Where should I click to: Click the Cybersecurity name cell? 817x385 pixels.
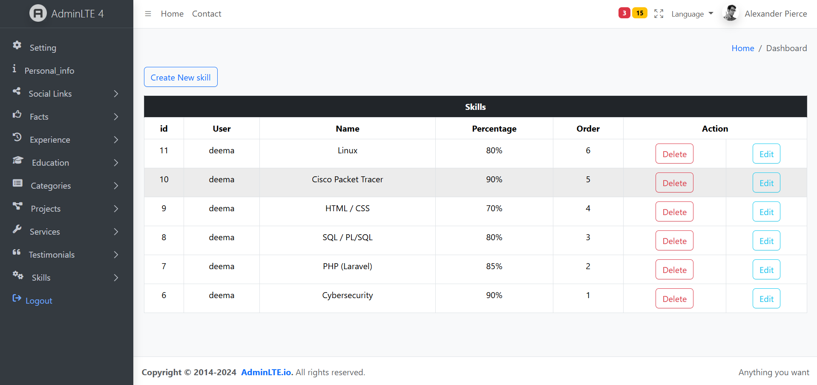coord(348,299)
